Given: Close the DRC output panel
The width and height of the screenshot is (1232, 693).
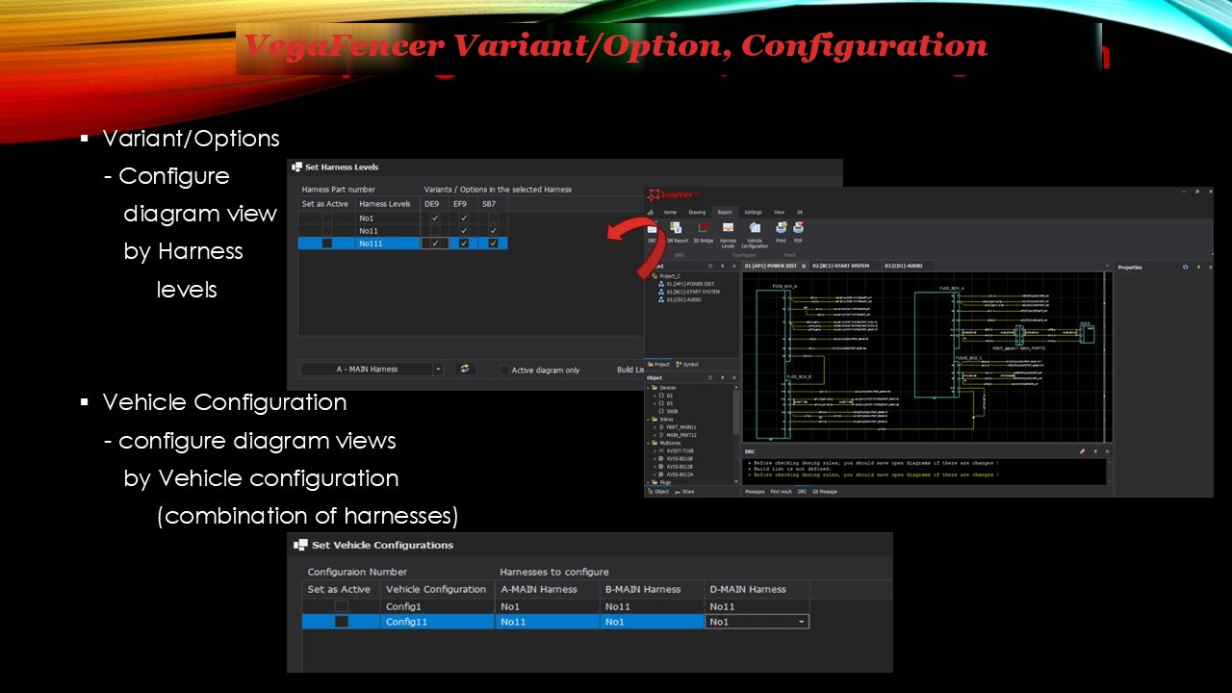Looking at the screenshot, I should [1107, 450].
